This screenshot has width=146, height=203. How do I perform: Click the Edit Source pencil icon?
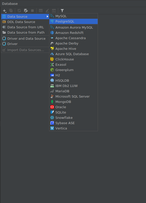[x=47, y=11]
